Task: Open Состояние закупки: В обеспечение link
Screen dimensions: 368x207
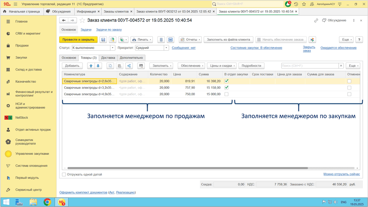Action: tap(256, 48)
